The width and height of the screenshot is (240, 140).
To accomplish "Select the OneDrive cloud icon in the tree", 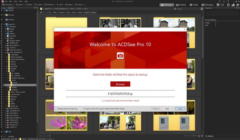I will coord(7,20).
